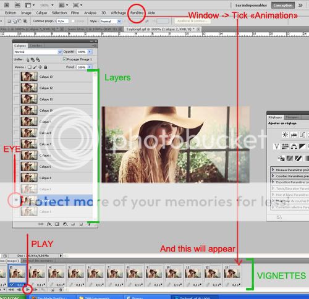Switch to the Couches tab

tap(36, 46)
